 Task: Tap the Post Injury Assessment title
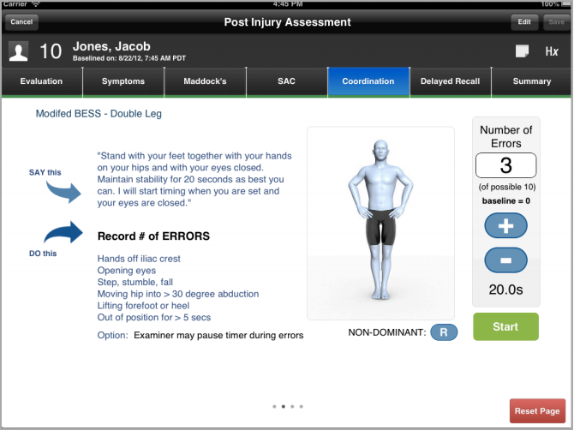(287, 22)
